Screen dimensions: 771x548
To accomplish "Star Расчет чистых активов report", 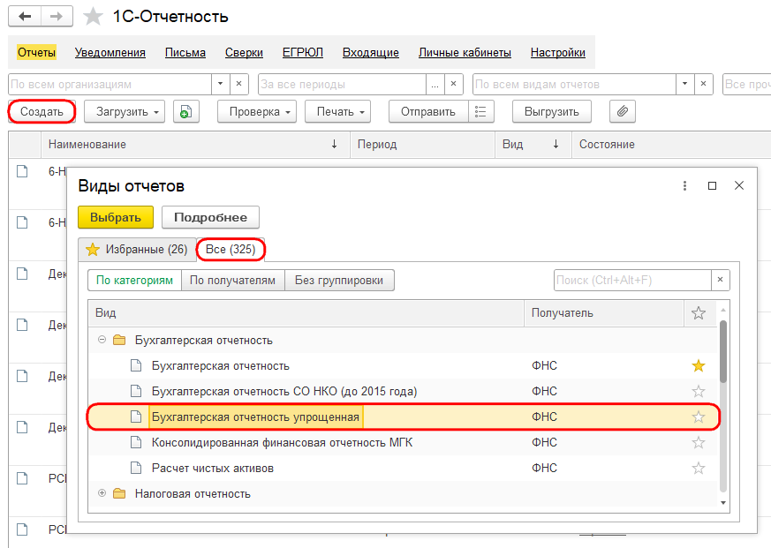I will click(699, 468).
